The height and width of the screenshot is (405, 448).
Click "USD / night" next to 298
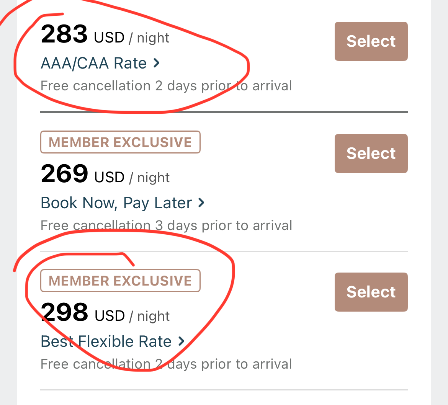(x=132, y=316)
